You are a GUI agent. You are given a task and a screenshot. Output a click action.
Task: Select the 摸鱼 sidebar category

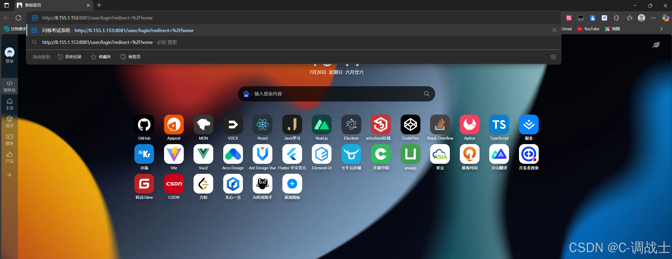pos(9,140)
